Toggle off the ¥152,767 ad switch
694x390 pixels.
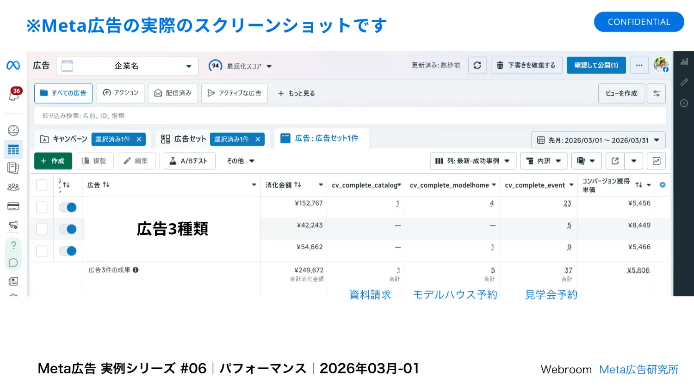(x=68, y=207)
